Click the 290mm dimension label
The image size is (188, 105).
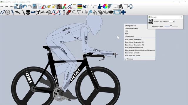coord(86,40)
